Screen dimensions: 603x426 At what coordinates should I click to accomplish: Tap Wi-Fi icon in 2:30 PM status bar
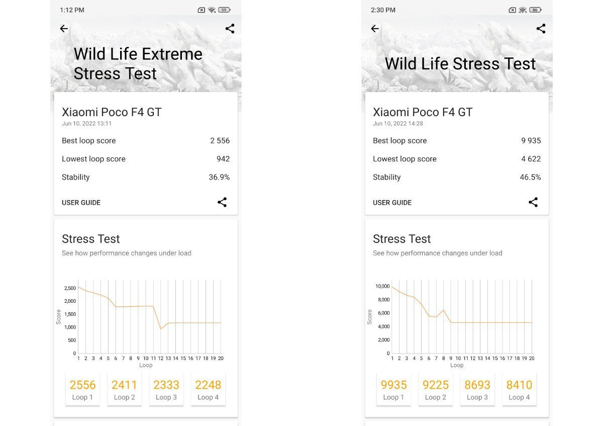click(x=523, y=10)
